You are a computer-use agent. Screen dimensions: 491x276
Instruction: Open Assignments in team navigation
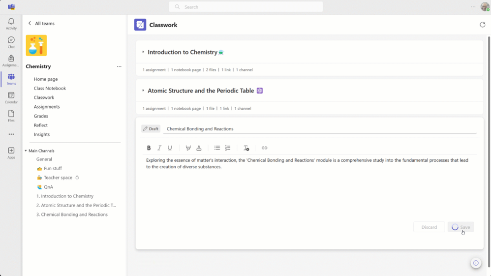click(47, 107)
